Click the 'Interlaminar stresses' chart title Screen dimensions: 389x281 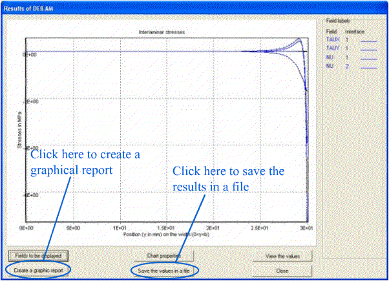point(159,32)
